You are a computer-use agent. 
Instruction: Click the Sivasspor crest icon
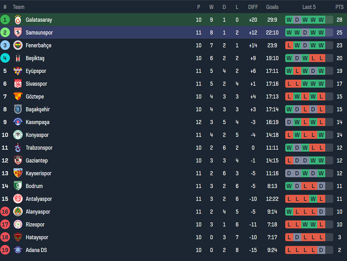pos(18,84)
